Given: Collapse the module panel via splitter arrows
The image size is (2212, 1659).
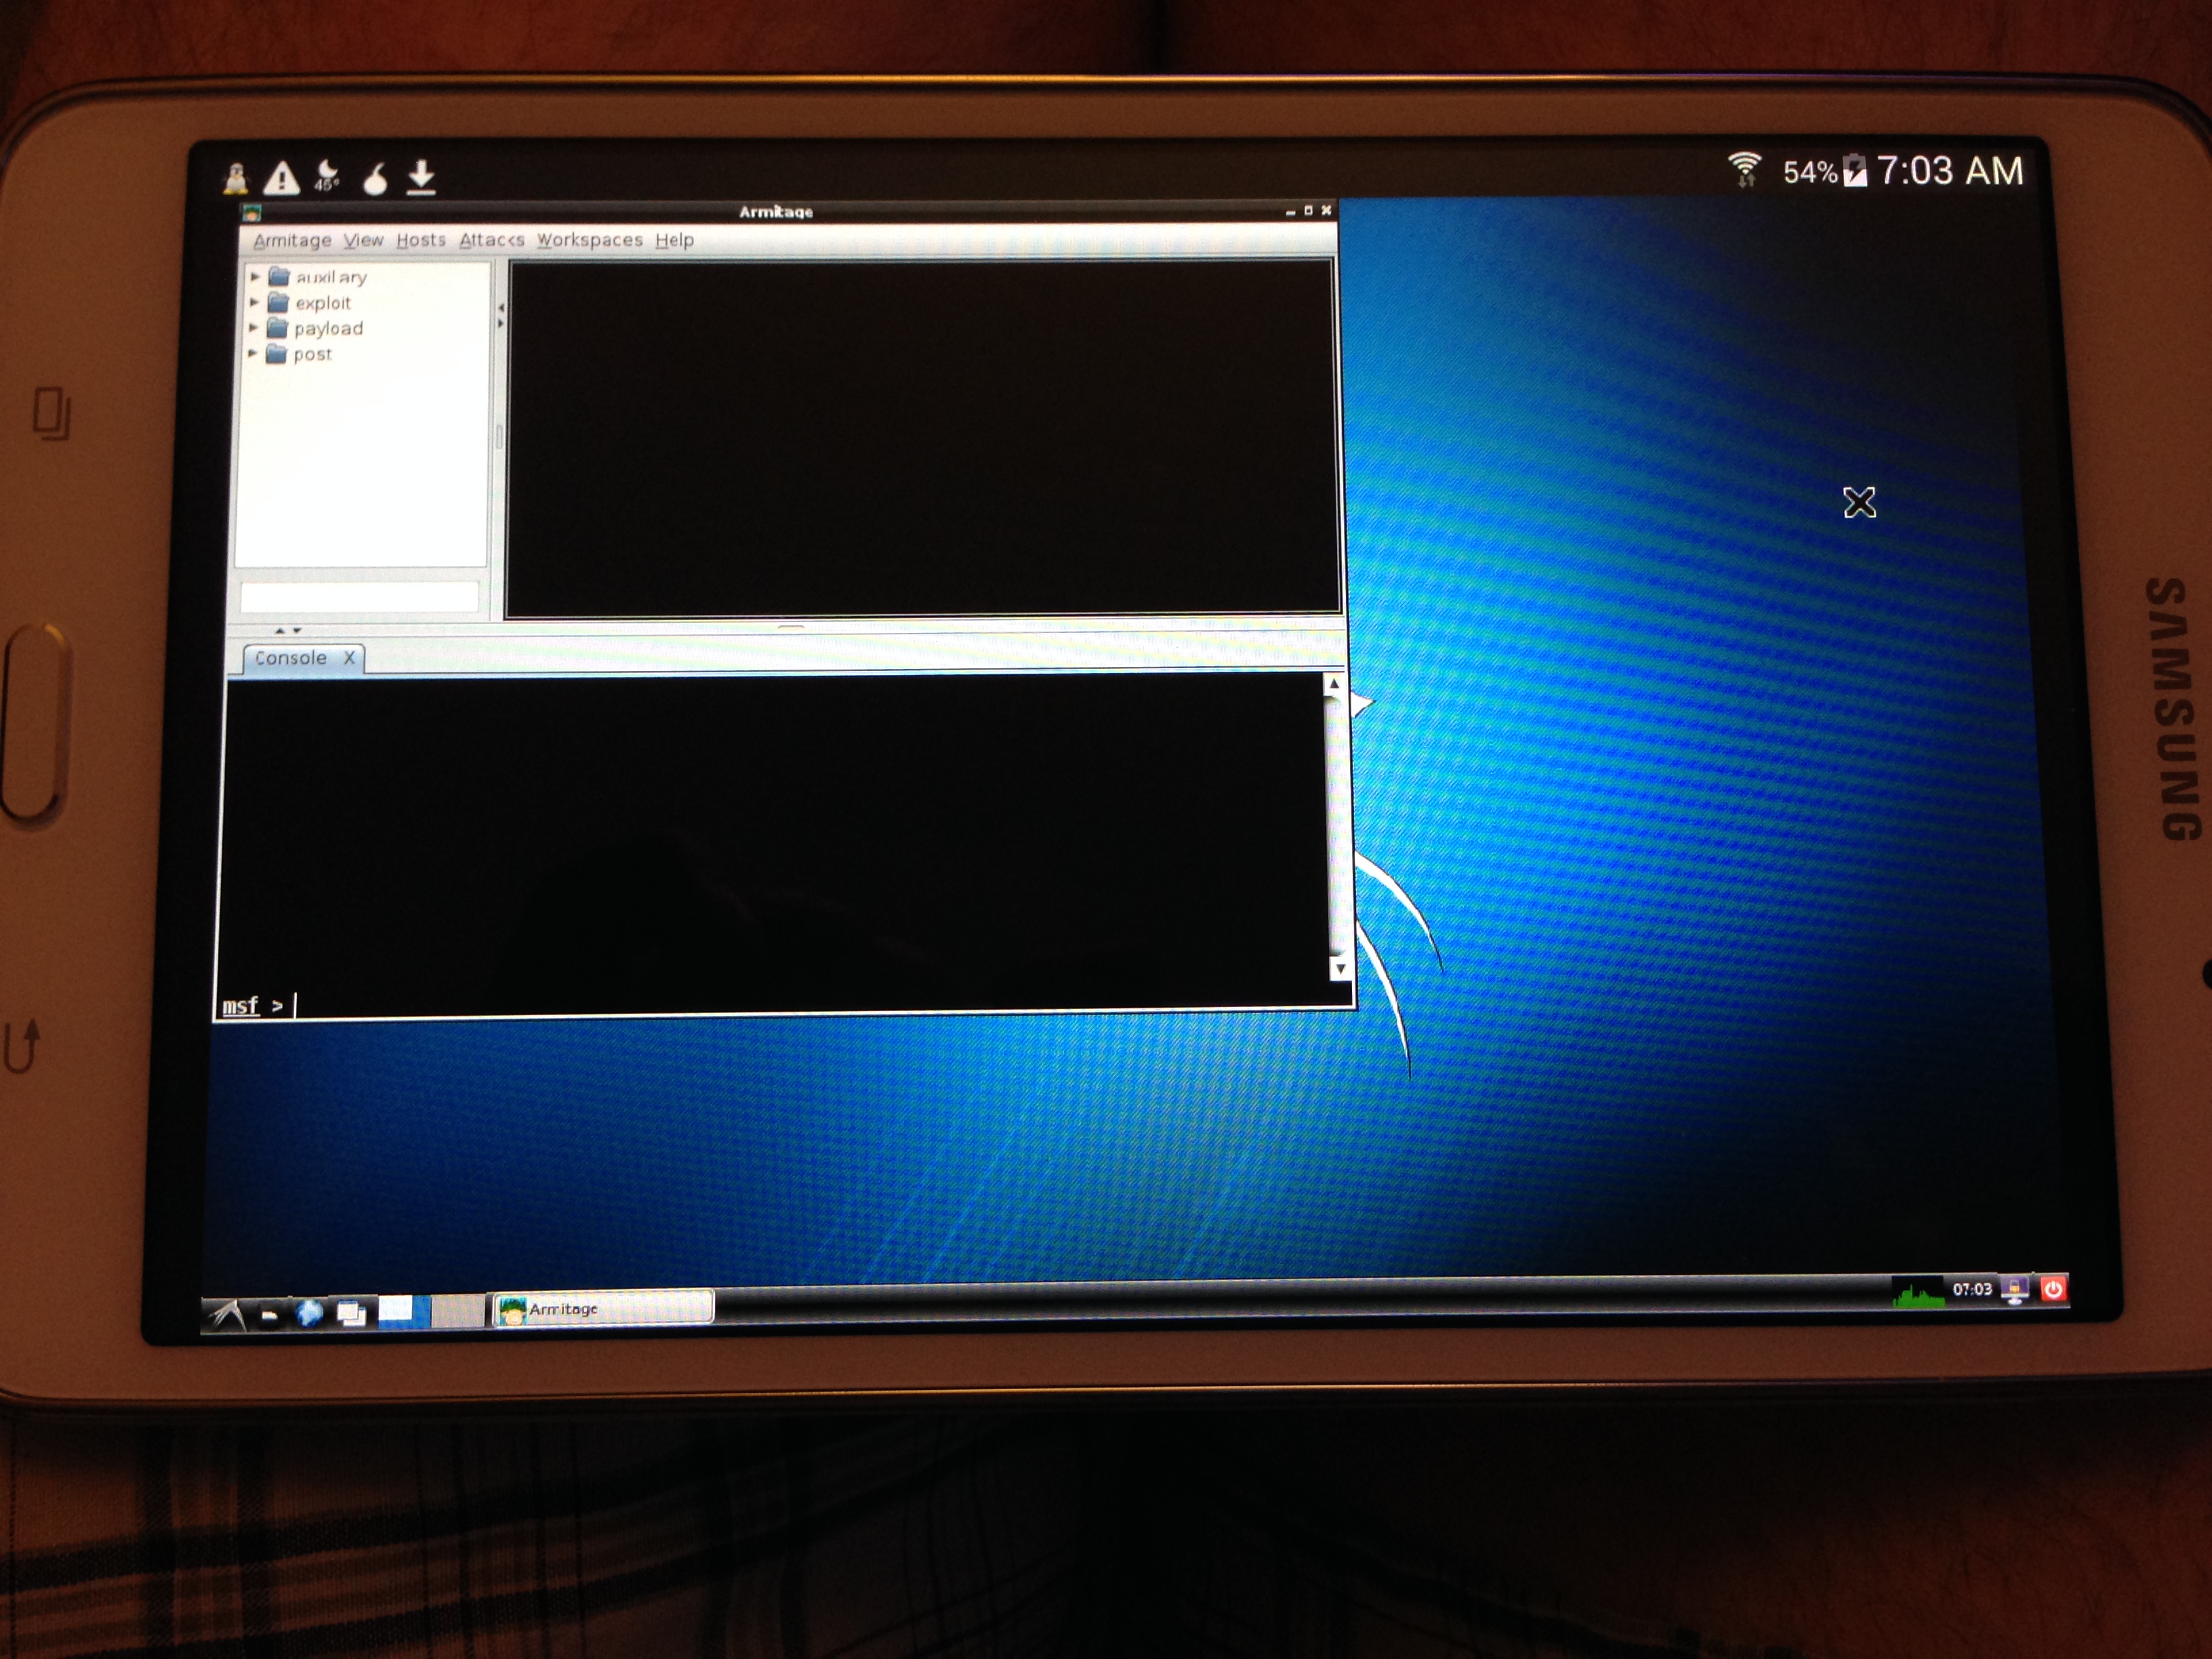Looking at the screenshot, I should click(500, 315).
